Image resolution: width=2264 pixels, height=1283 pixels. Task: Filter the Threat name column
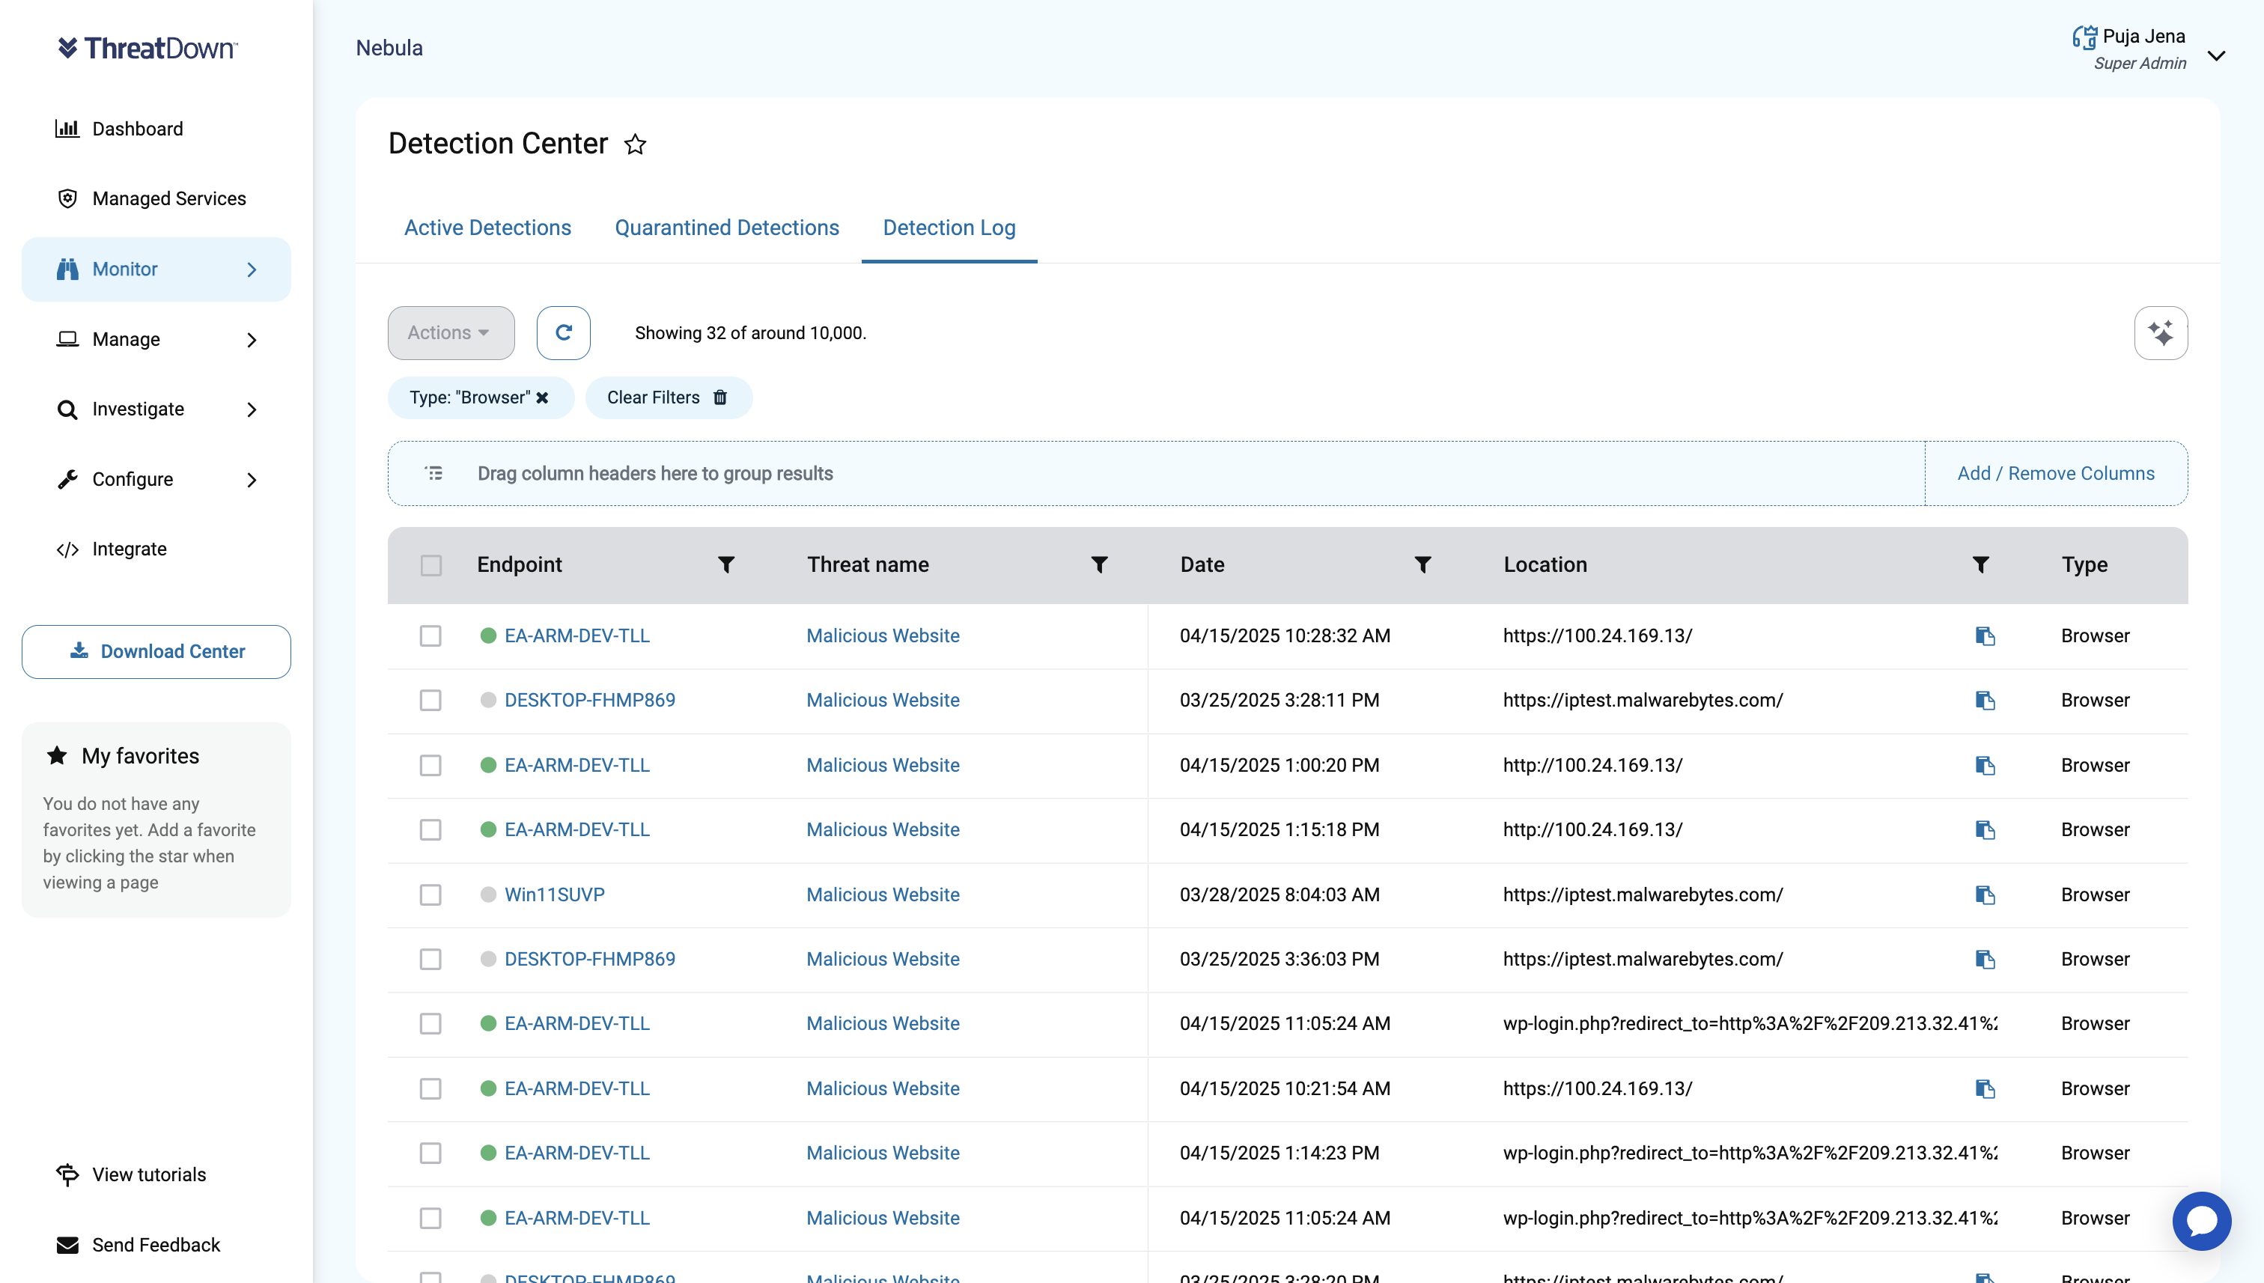(1099, 565)
